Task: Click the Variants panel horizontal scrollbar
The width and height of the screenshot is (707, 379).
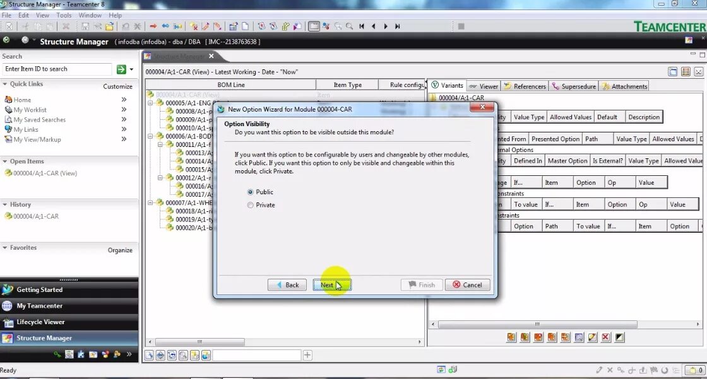Action: 537,325
